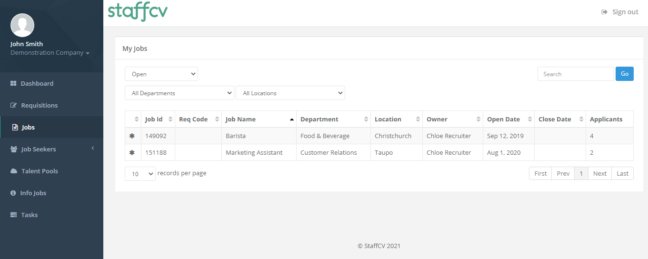Click the Info Jobs info icon
The width and height of the screenshot is (648, 259).
(x=13, y=193)
